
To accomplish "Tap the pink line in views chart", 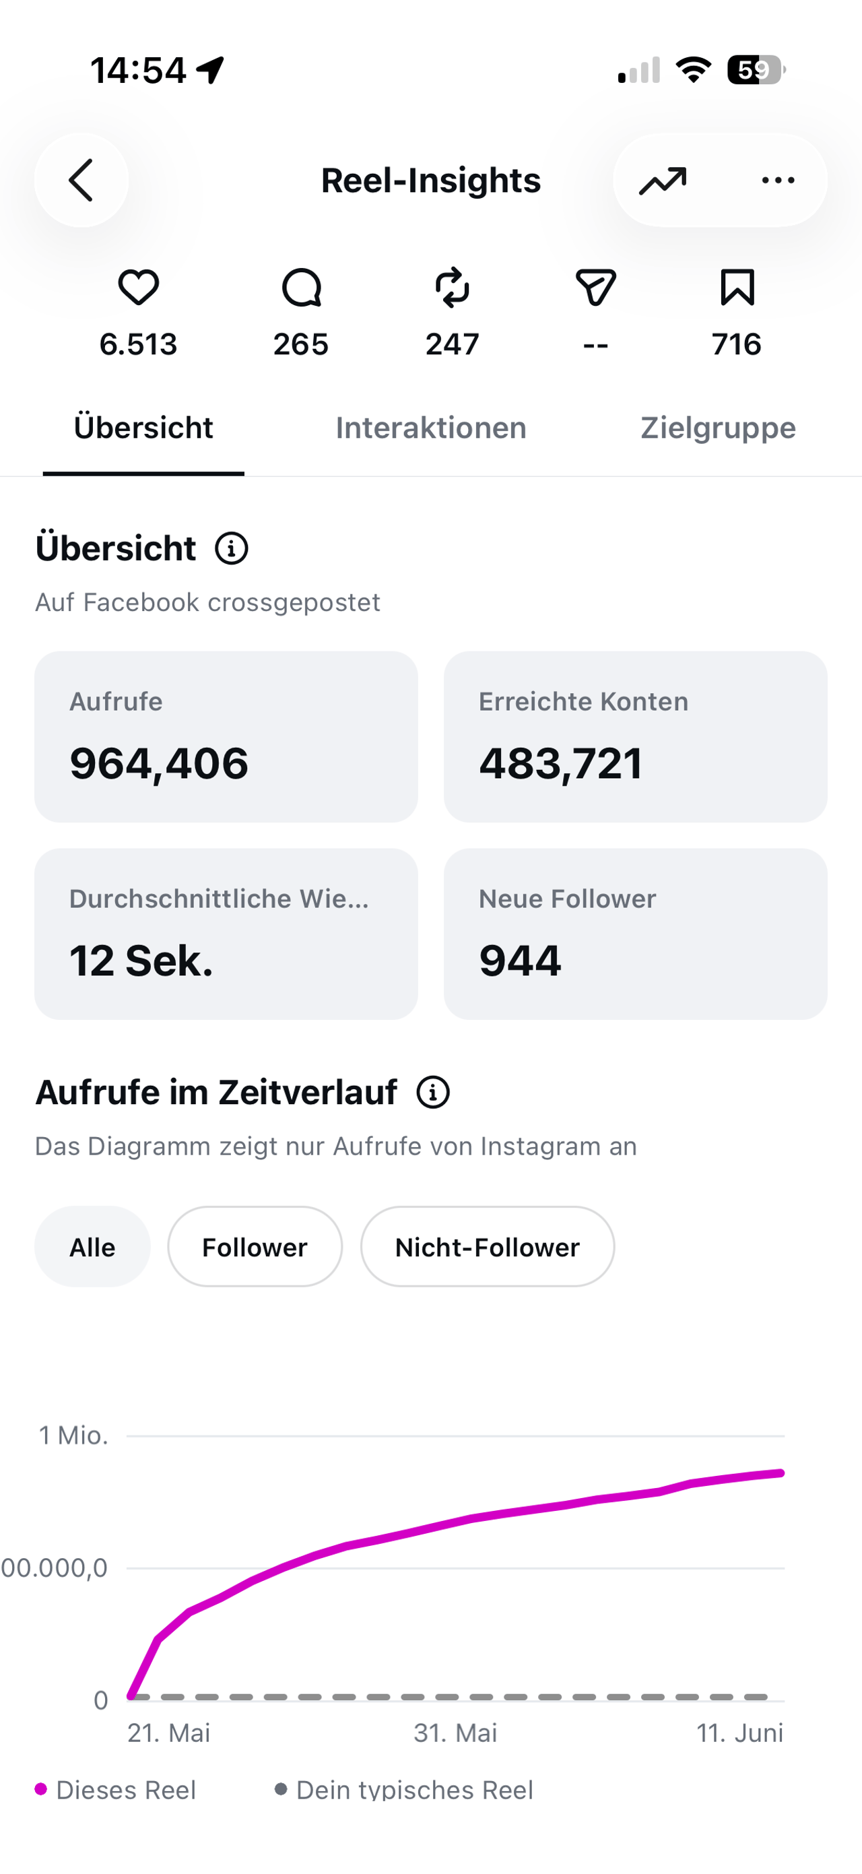I will [x=456, y=1522].
